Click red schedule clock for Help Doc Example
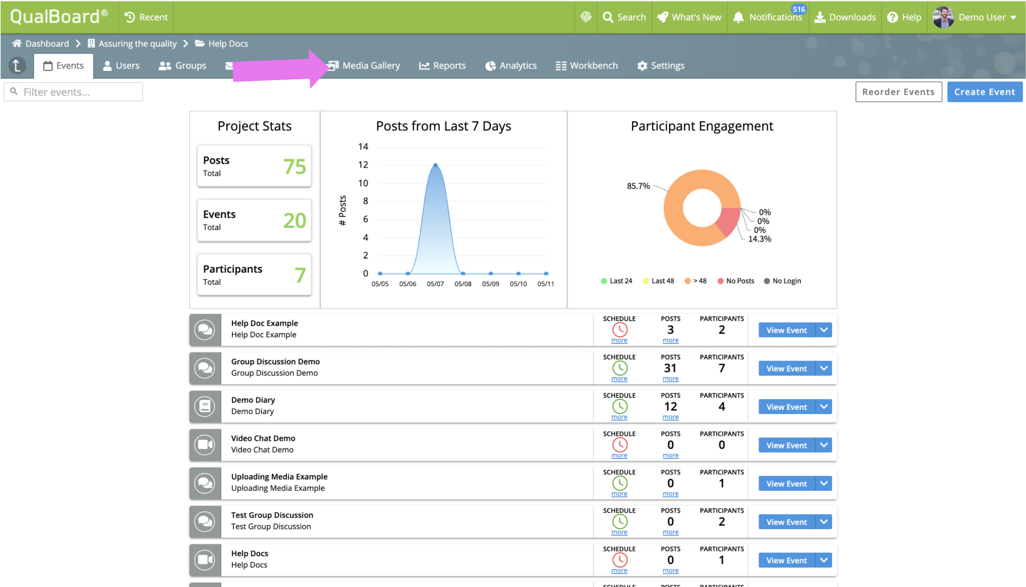 [x=619, y=329]
